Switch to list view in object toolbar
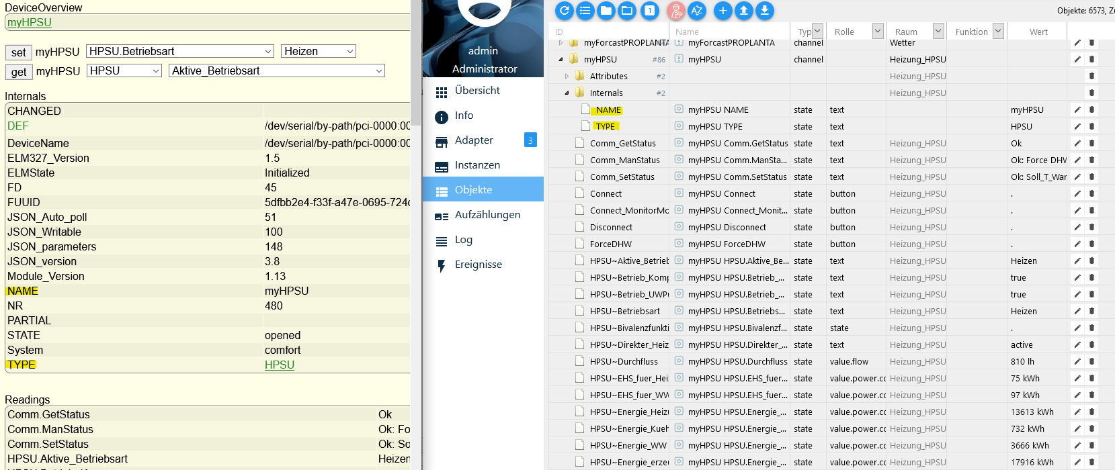Image resolution: width=1115 pixels, height=470 pixels. 585,10
